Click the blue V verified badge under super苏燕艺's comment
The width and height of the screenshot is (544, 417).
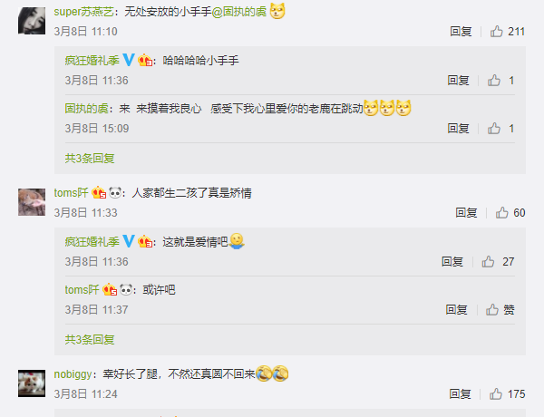[129, 60]
